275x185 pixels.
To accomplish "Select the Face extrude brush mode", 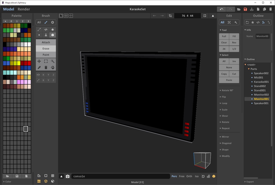I will pyautogui.click(x=46, y=35).
